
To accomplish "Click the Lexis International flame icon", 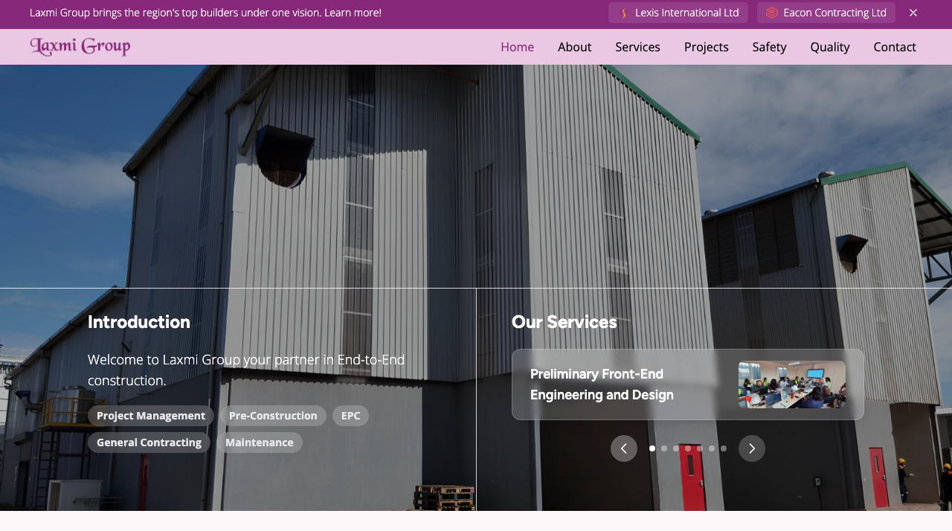I will [x=624, y=13].
